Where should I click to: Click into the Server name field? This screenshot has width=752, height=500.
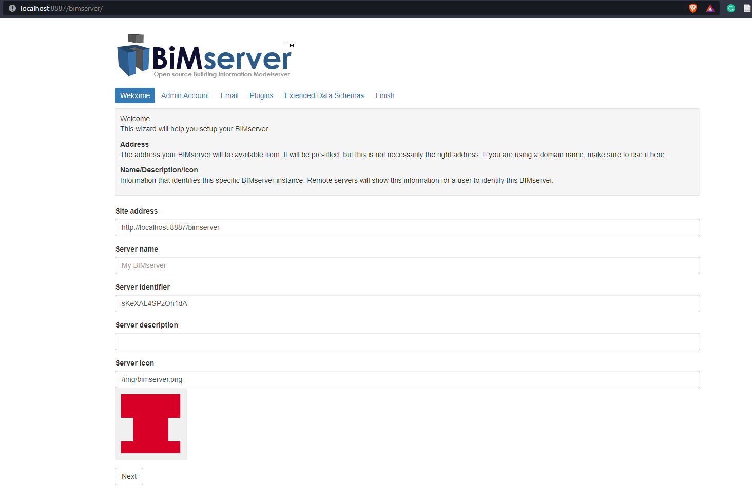(408, 265)
